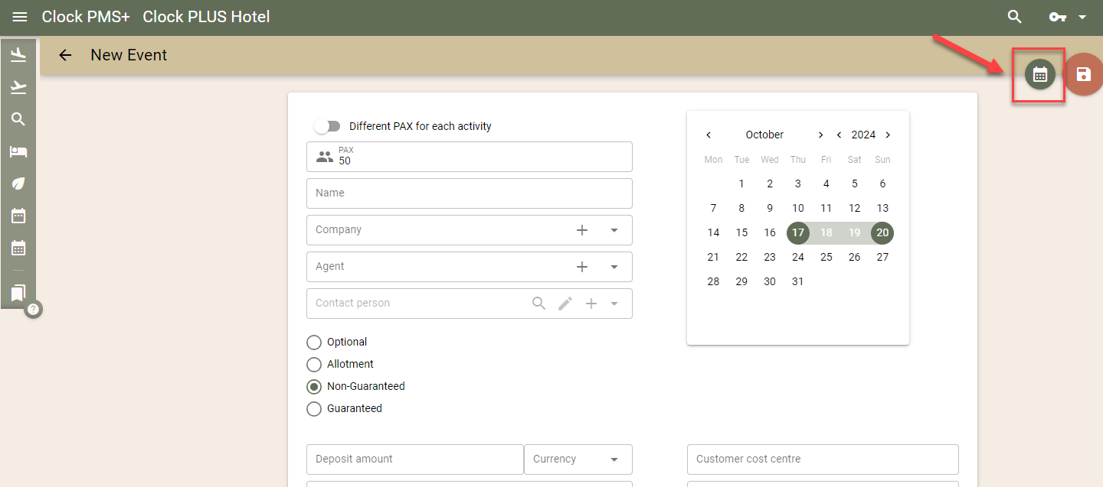The height and width of the screenshot is (487, 1103).
Task: Click the PAX people icon
Action: pos(325,157)
